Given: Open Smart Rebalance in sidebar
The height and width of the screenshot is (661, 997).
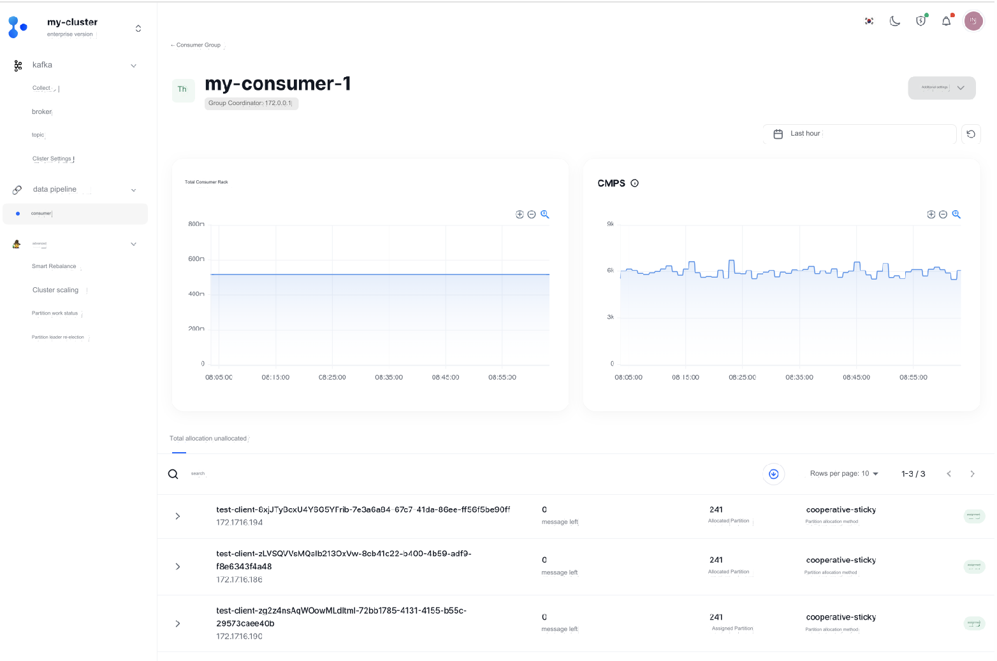Looking at the screenshot, I should tap(54, 266).
